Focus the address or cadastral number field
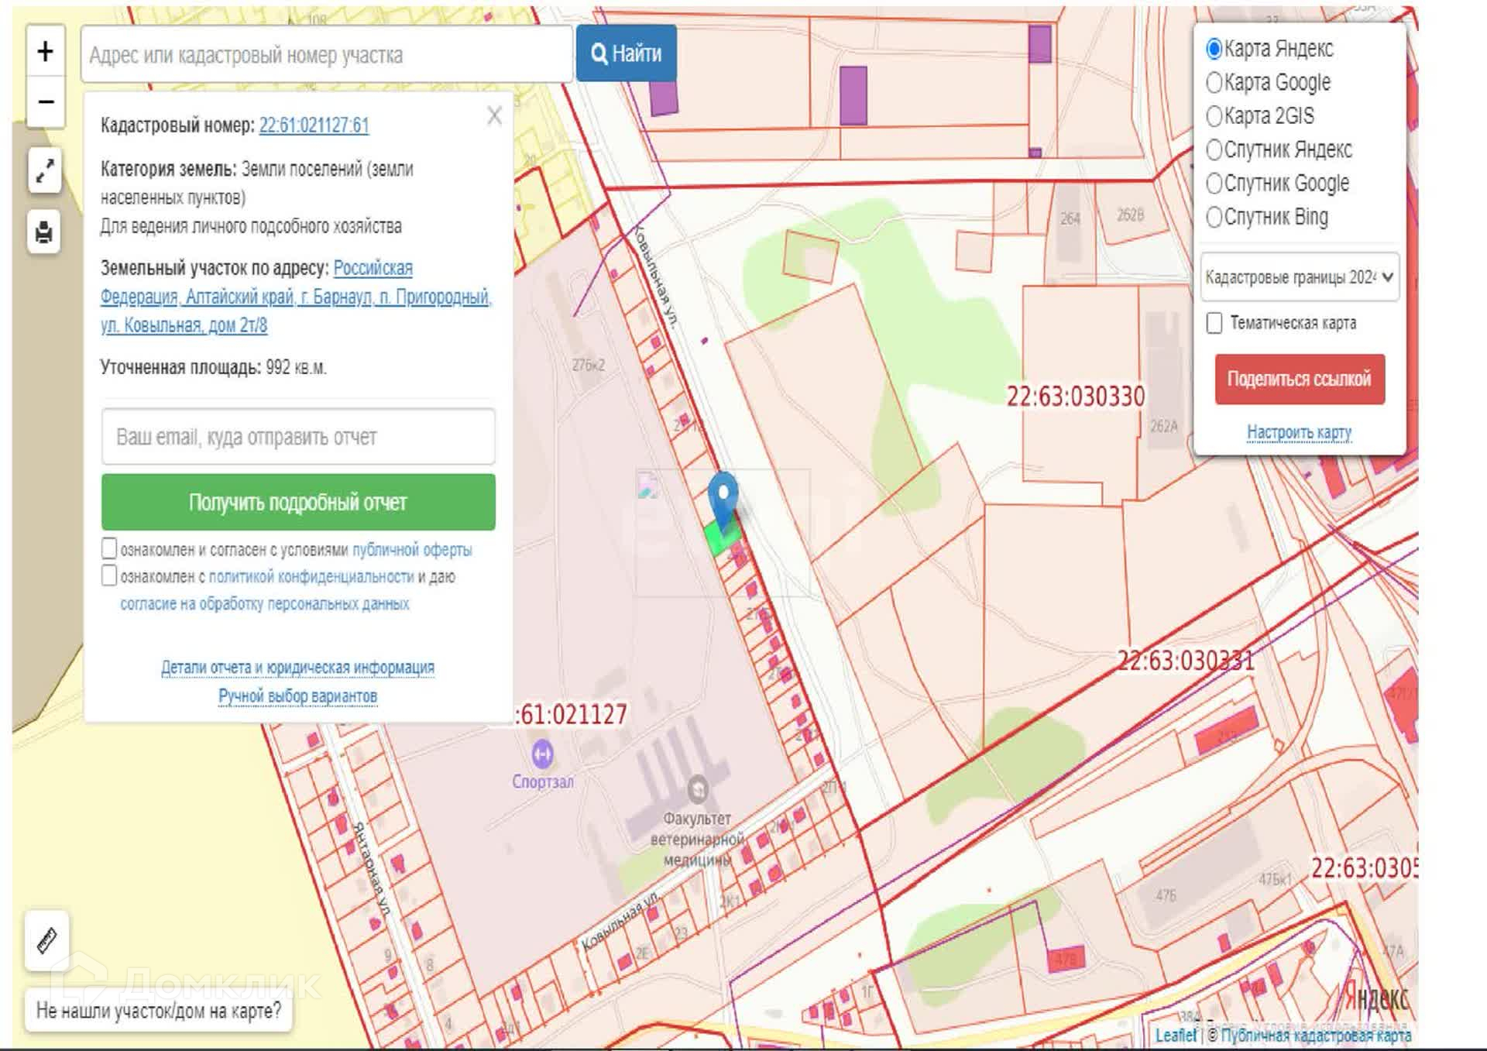This screenshot has height=1051, width=1487. point(325,54)
